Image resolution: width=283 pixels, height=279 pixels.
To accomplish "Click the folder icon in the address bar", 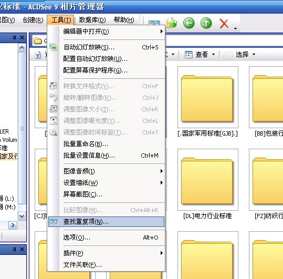I will [38, 41].
